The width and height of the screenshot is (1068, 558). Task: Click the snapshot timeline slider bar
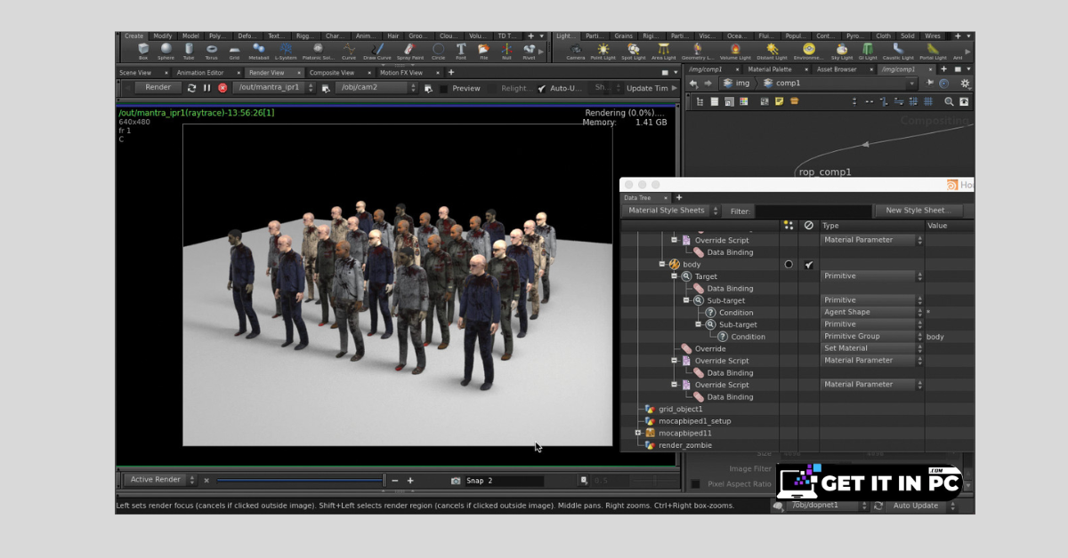point(300,481)
